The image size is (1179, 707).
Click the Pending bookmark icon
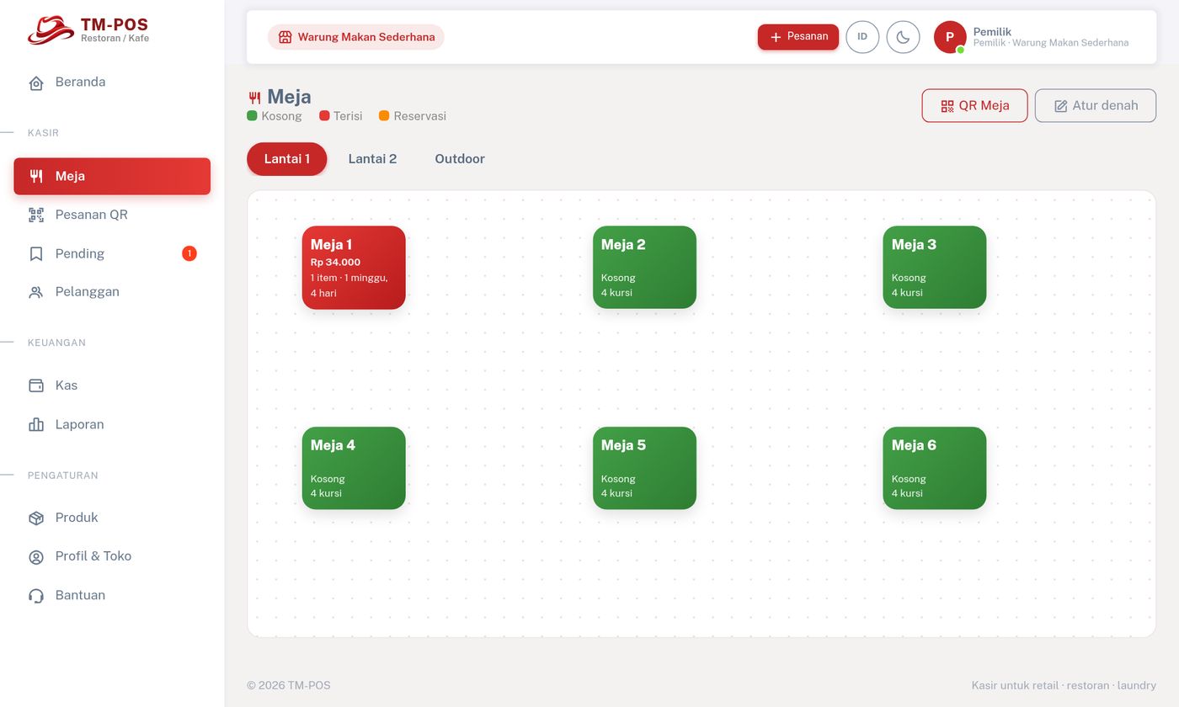(x=36, y=253)
